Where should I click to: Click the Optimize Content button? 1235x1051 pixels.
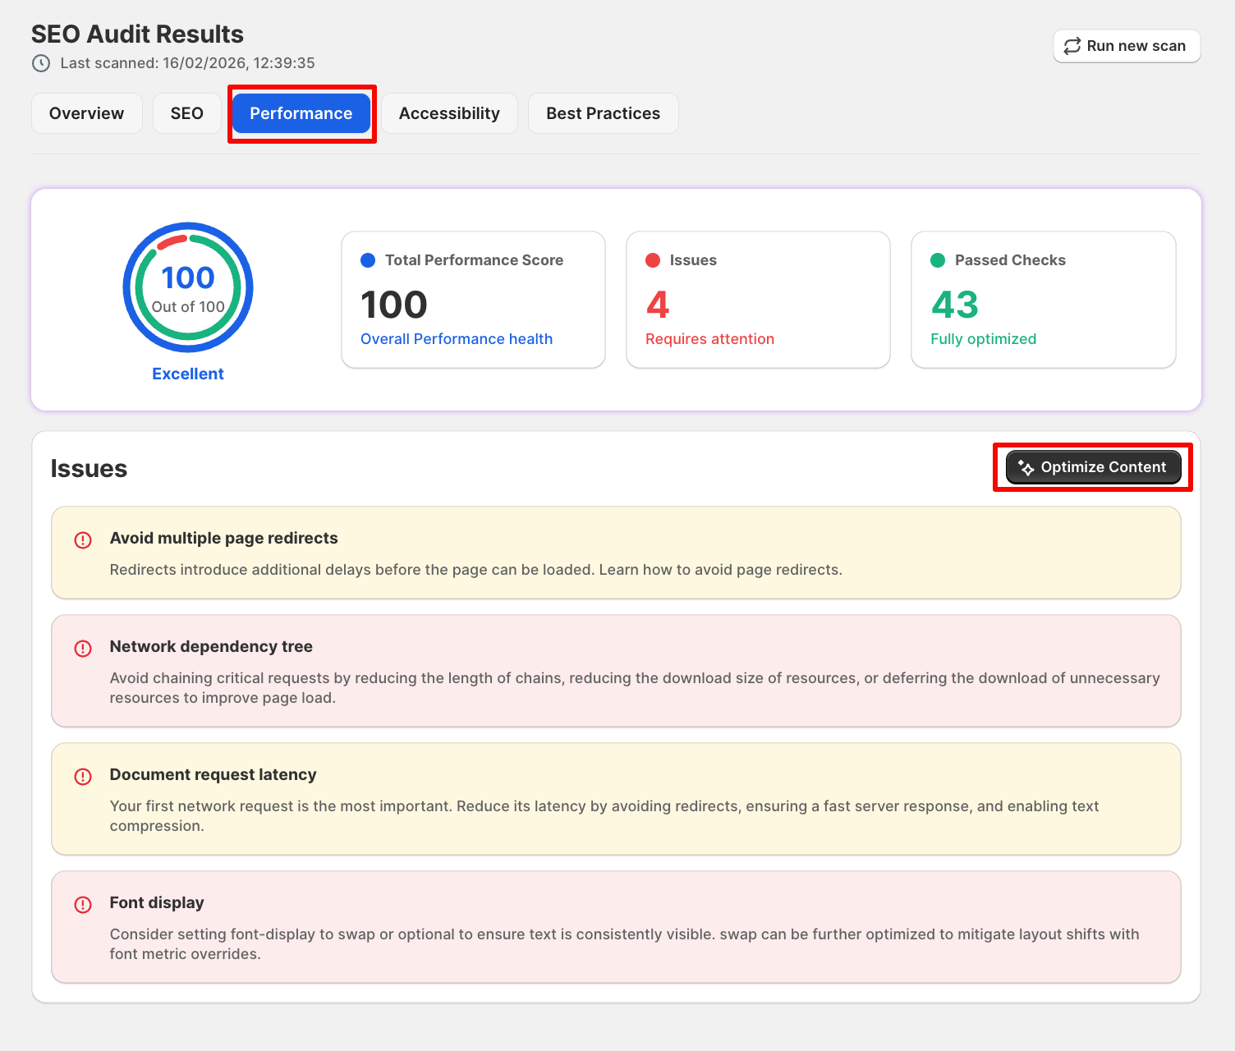(x=1093, y=467)
